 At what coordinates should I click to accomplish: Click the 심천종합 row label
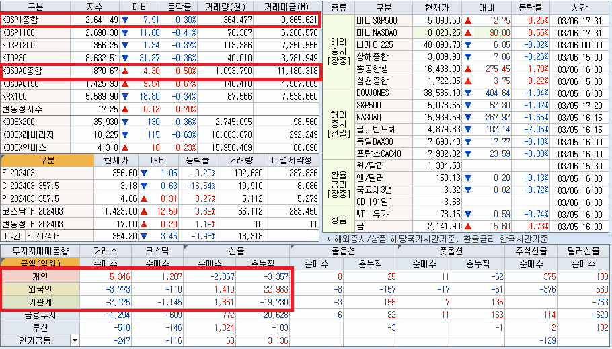click(x=373, y=81)
